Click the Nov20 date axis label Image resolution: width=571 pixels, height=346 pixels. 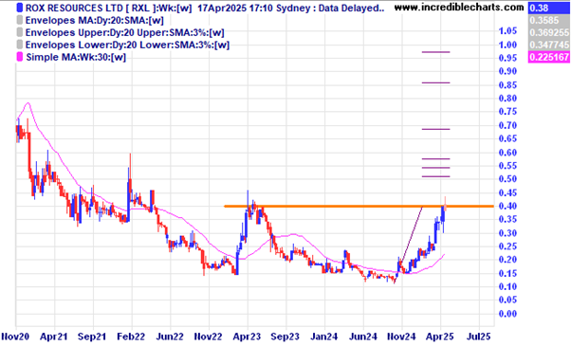(x=15, y=337)
